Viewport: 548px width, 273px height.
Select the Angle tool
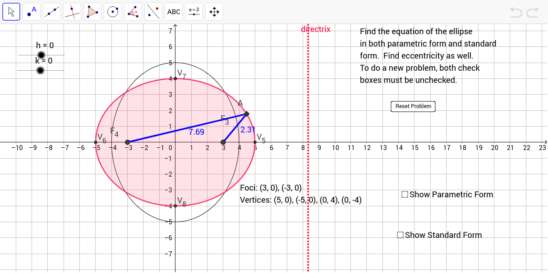tap(134, 12)
